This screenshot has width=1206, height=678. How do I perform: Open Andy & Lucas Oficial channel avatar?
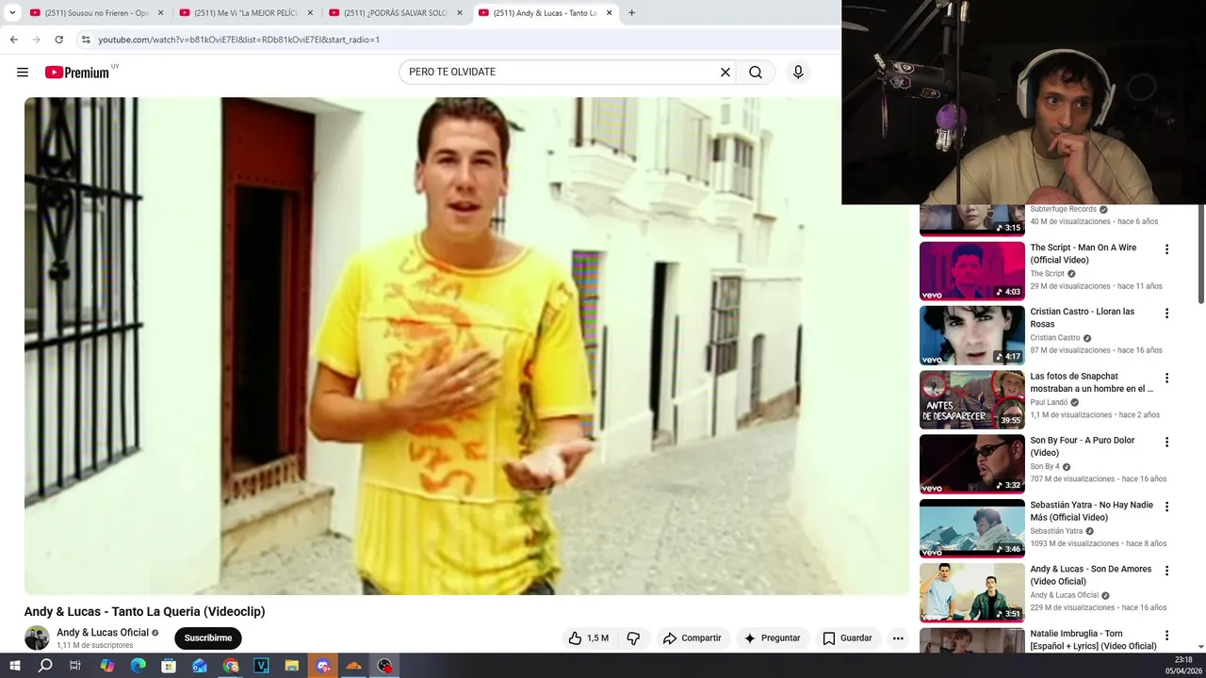pos(37,638)
